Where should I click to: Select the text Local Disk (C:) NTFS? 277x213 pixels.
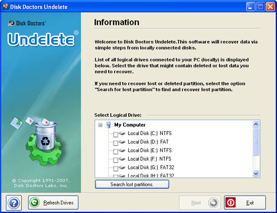[149, 133]
